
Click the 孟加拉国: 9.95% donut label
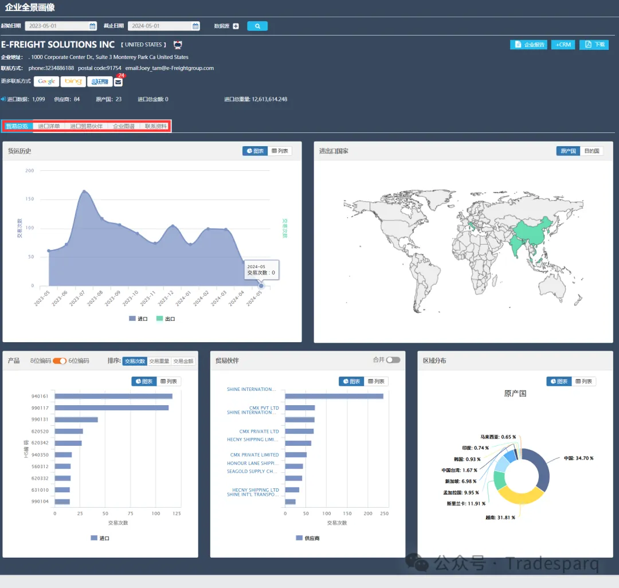click(461, 492)
